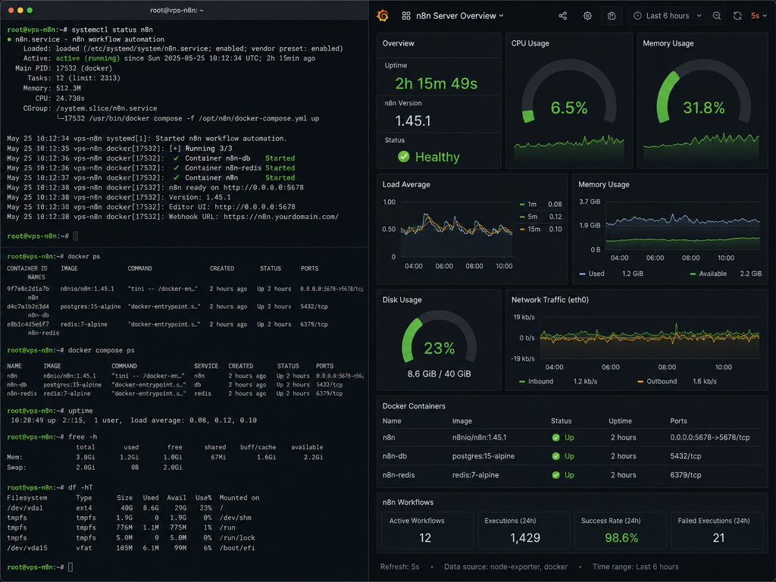Click the Load Average chart area

click(456, 229)
